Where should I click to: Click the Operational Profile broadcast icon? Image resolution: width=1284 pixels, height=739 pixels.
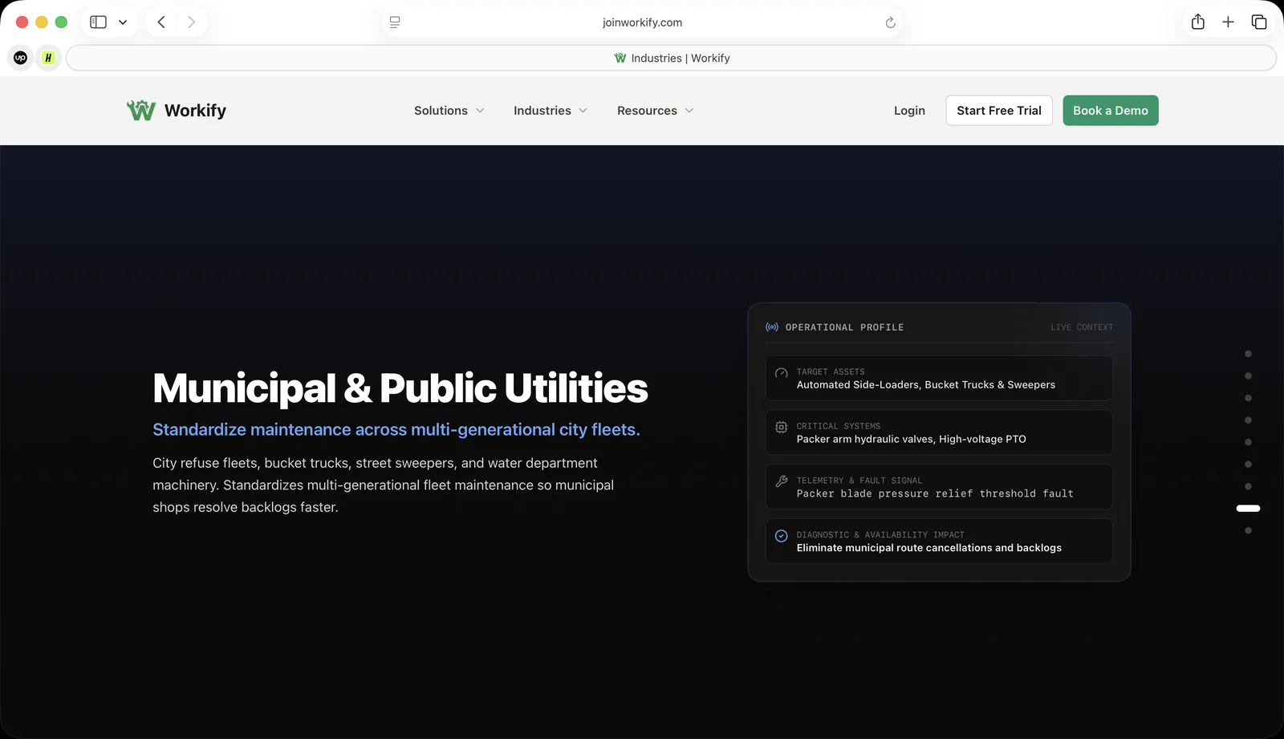772,327
